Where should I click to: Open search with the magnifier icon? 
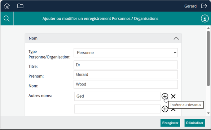point(6,19)
